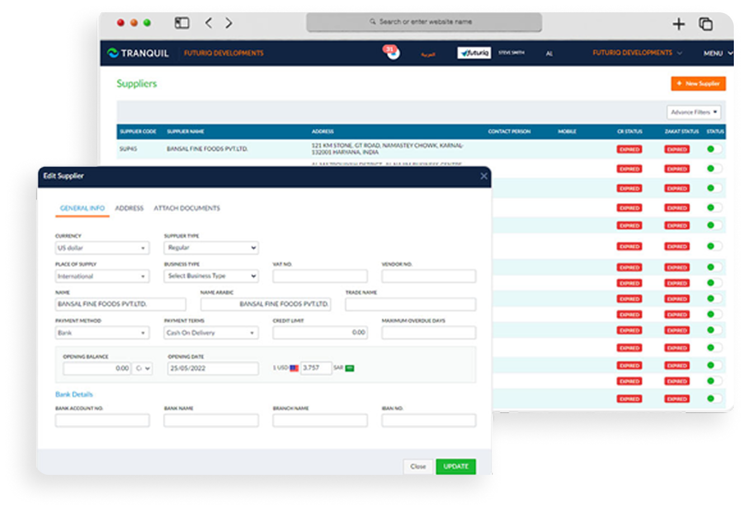The height and width of the screenshot is (509, 745).
Task: Open the Select Business Type dropdown
Action: click(x=211, y=276)
